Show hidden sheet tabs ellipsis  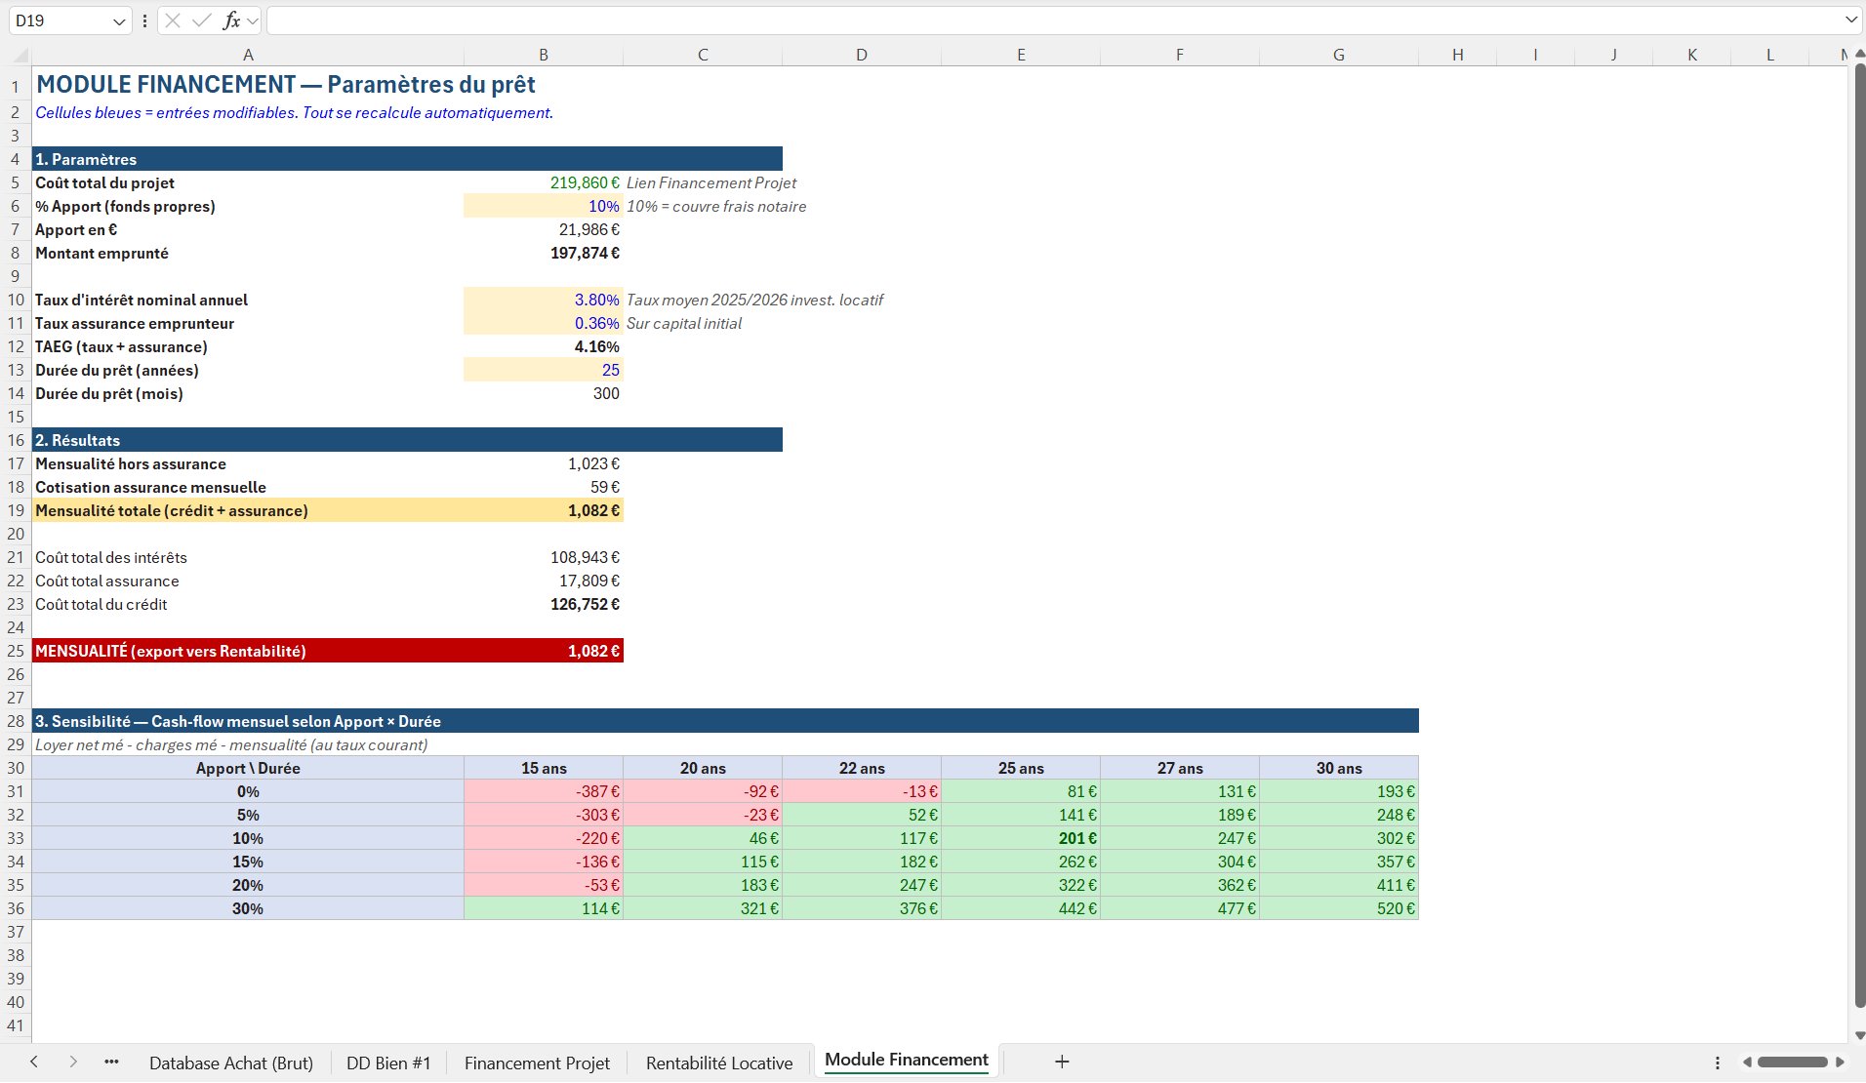click(x=111, y=1062)
